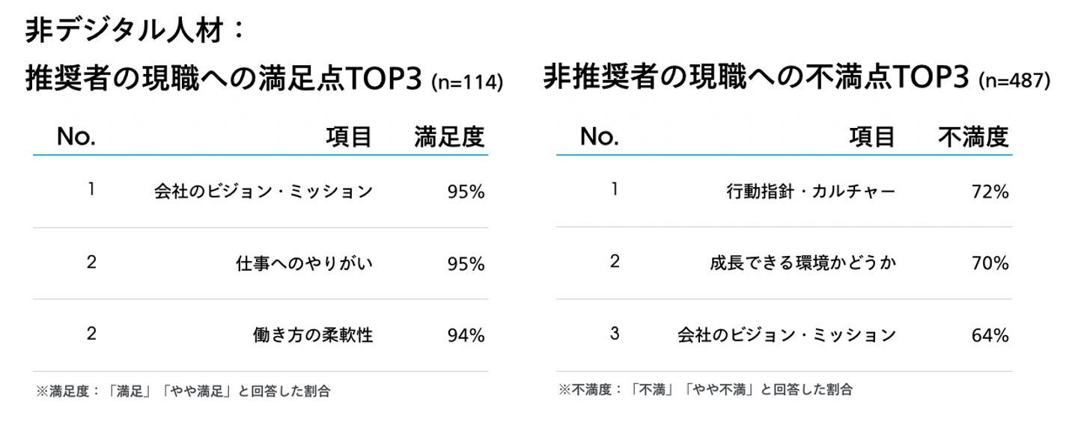Select the 働き方の柔軟性 row item
Viewport: 1078px width, 425px height.
point(313,335)
